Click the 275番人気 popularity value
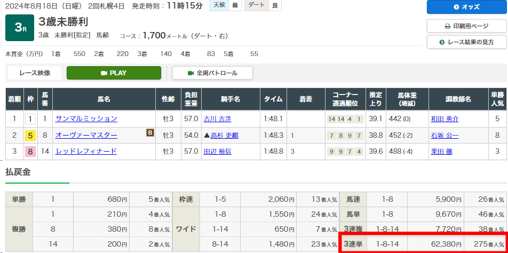508x253 pixels. click(489, 244)
